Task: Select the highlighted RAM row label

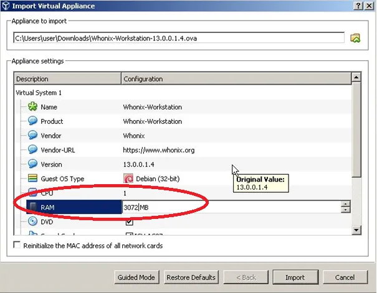Action: click(47, 207)
